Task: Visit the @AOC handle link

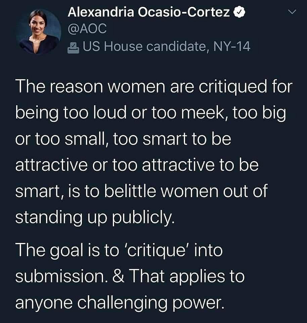Action: (x=87, y=28)
